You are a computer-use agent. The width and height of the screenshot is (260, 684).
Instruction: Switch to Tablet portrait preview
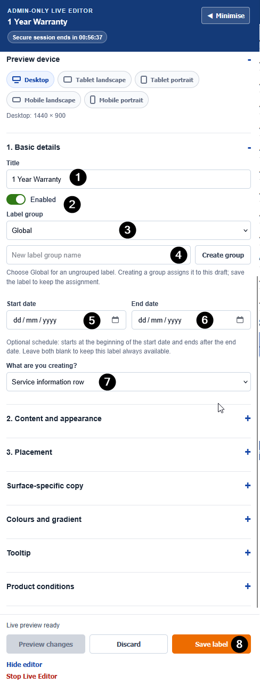coord(167,80)
